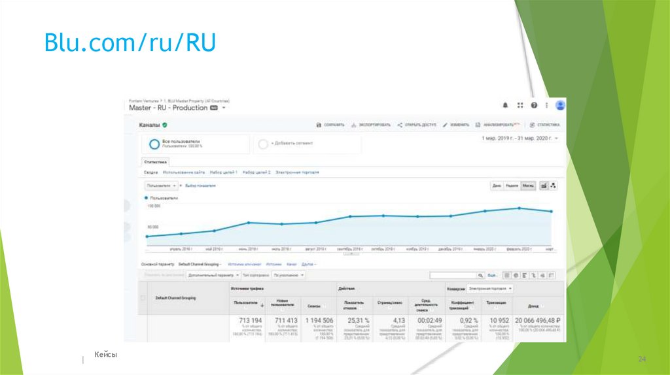Select the Статистика tab
Image resolution: width=670 pixels, height=375 pixels.
(156, 162)
